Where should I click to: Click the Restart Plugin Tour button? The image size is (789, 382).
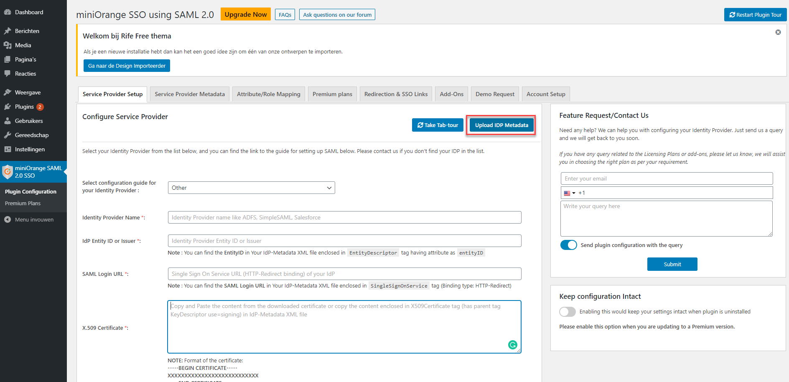click(x=756, y=15)
